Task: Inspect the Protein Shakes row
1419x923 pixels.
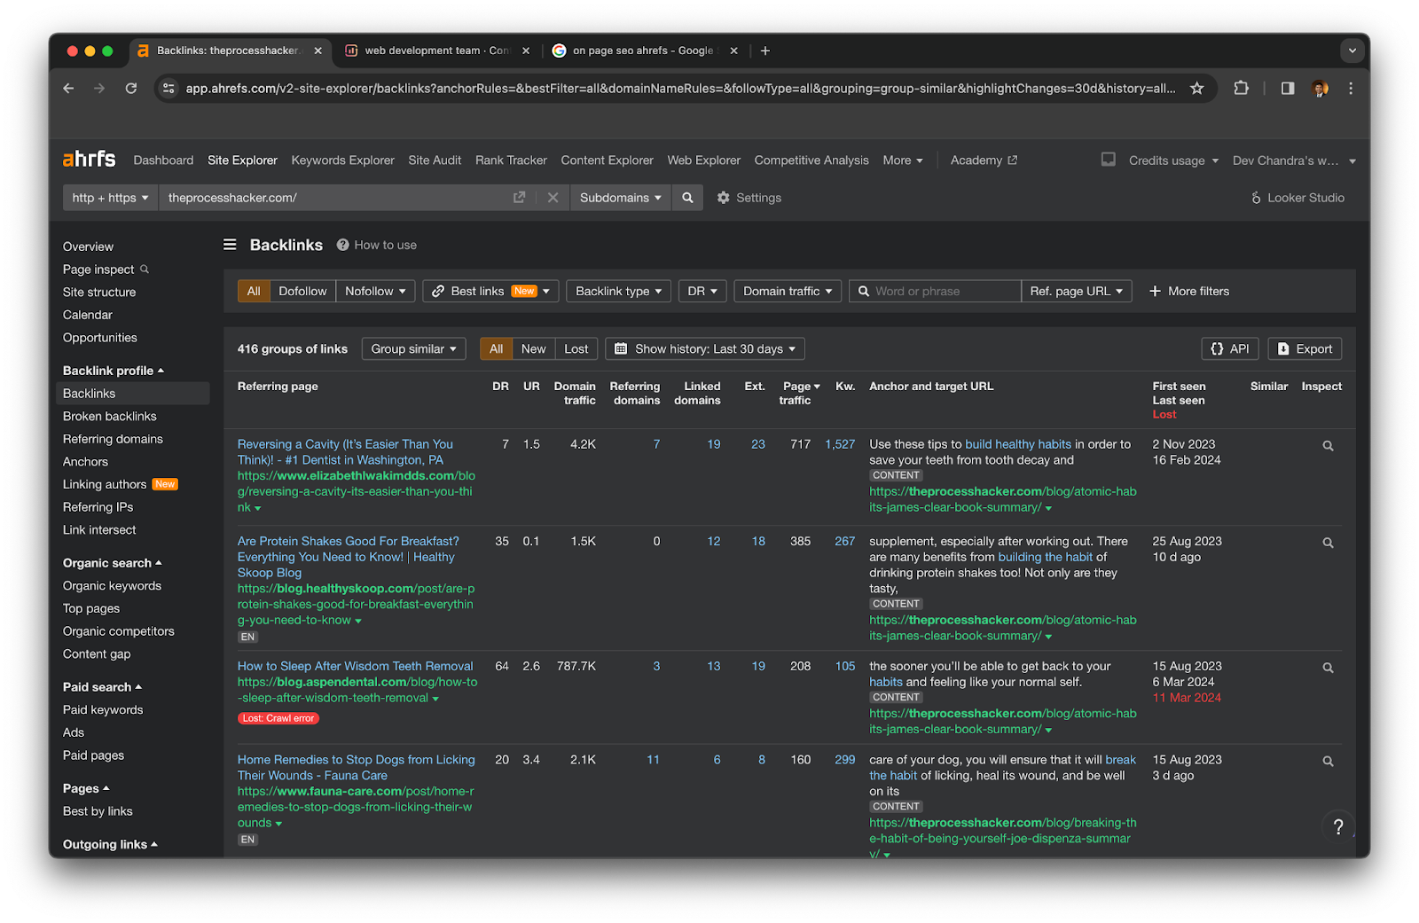Action: (1328, 543)
